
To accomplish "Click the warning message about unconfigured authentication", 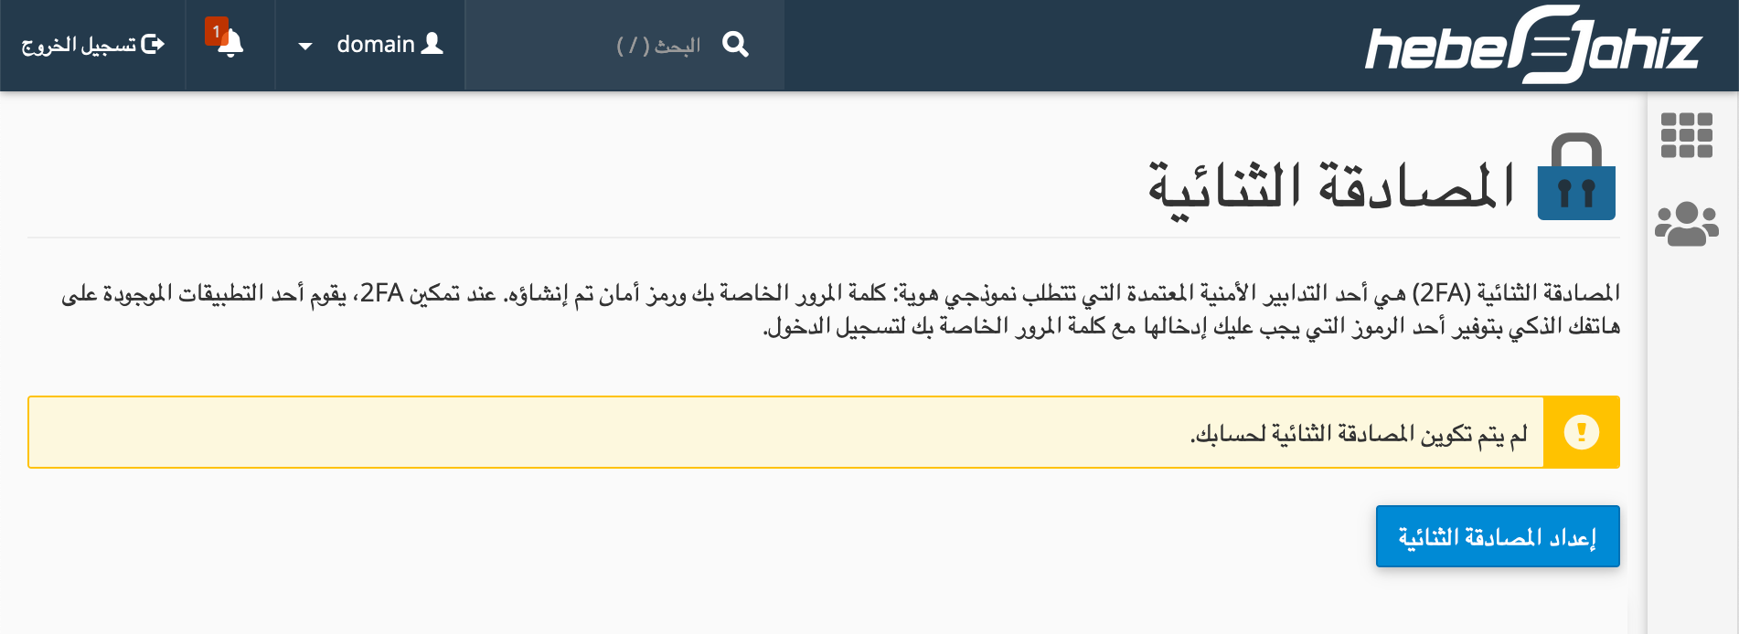I will tap(1359, 433).
